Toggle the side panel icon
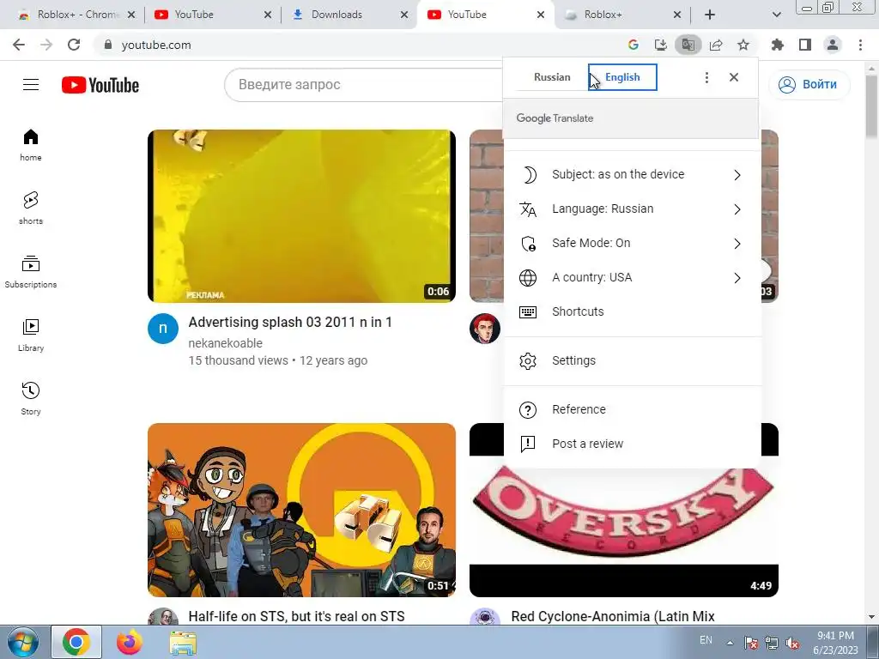The image size is (879, 659). coord(805,45)
